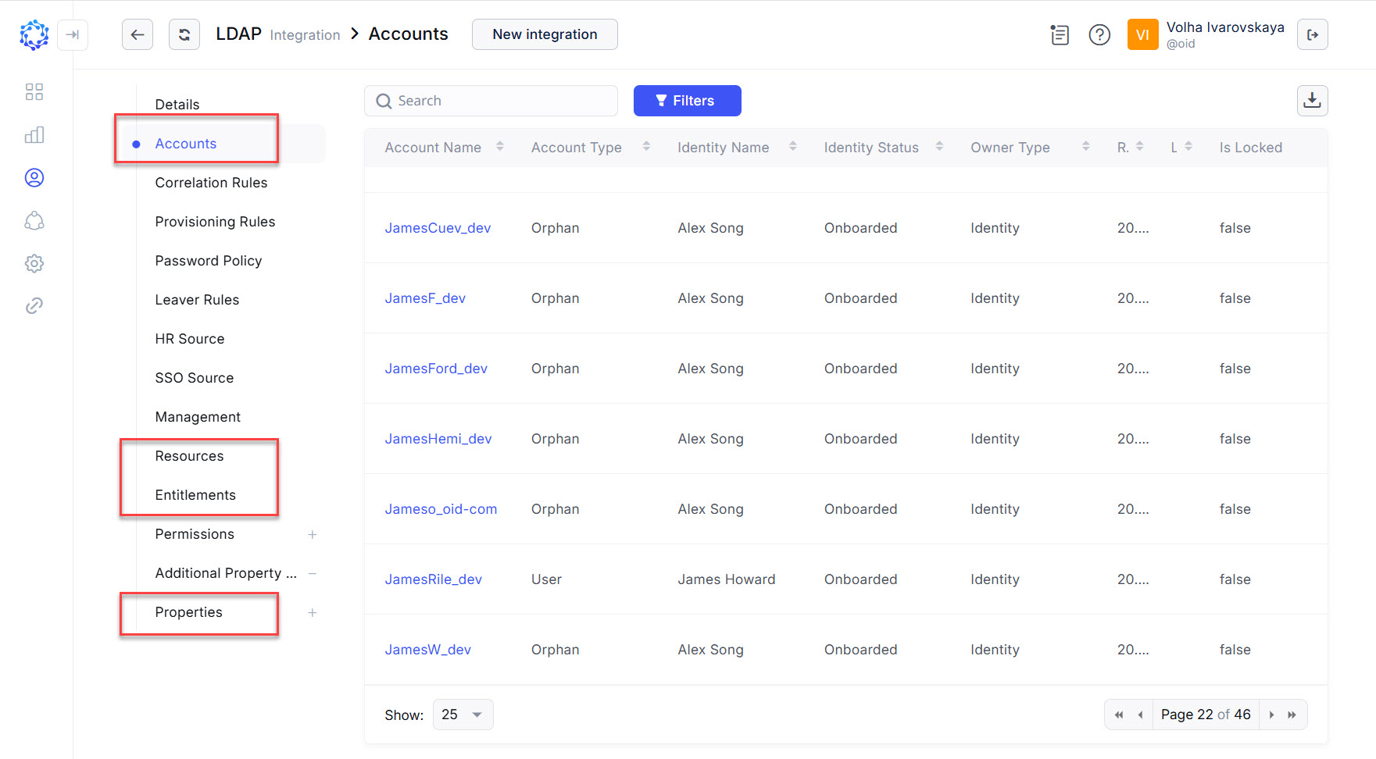Export accounts using the download icon
Viewport: 1376px width, 759px height.
(1313, 101)
